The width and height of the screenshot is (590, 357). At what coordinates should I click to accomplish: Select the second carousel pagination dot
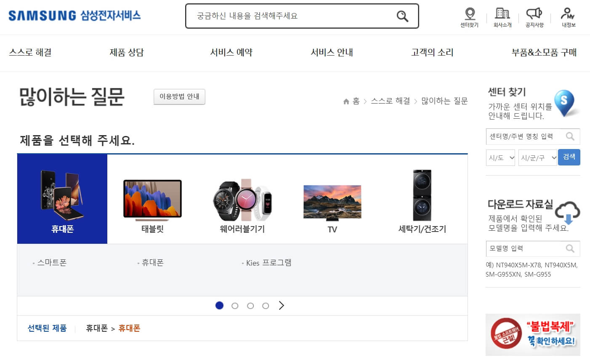click(x=235, y=306)
